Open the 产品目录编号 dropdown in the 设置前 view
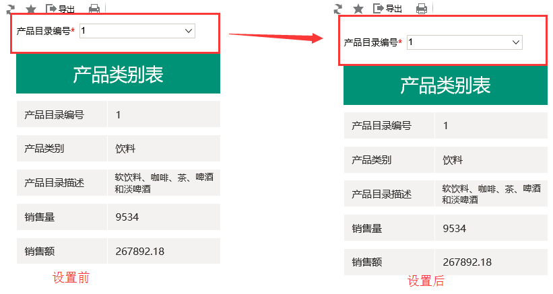Image resolution: width=553 pixels, height=294 pixels. coord(137,31)
